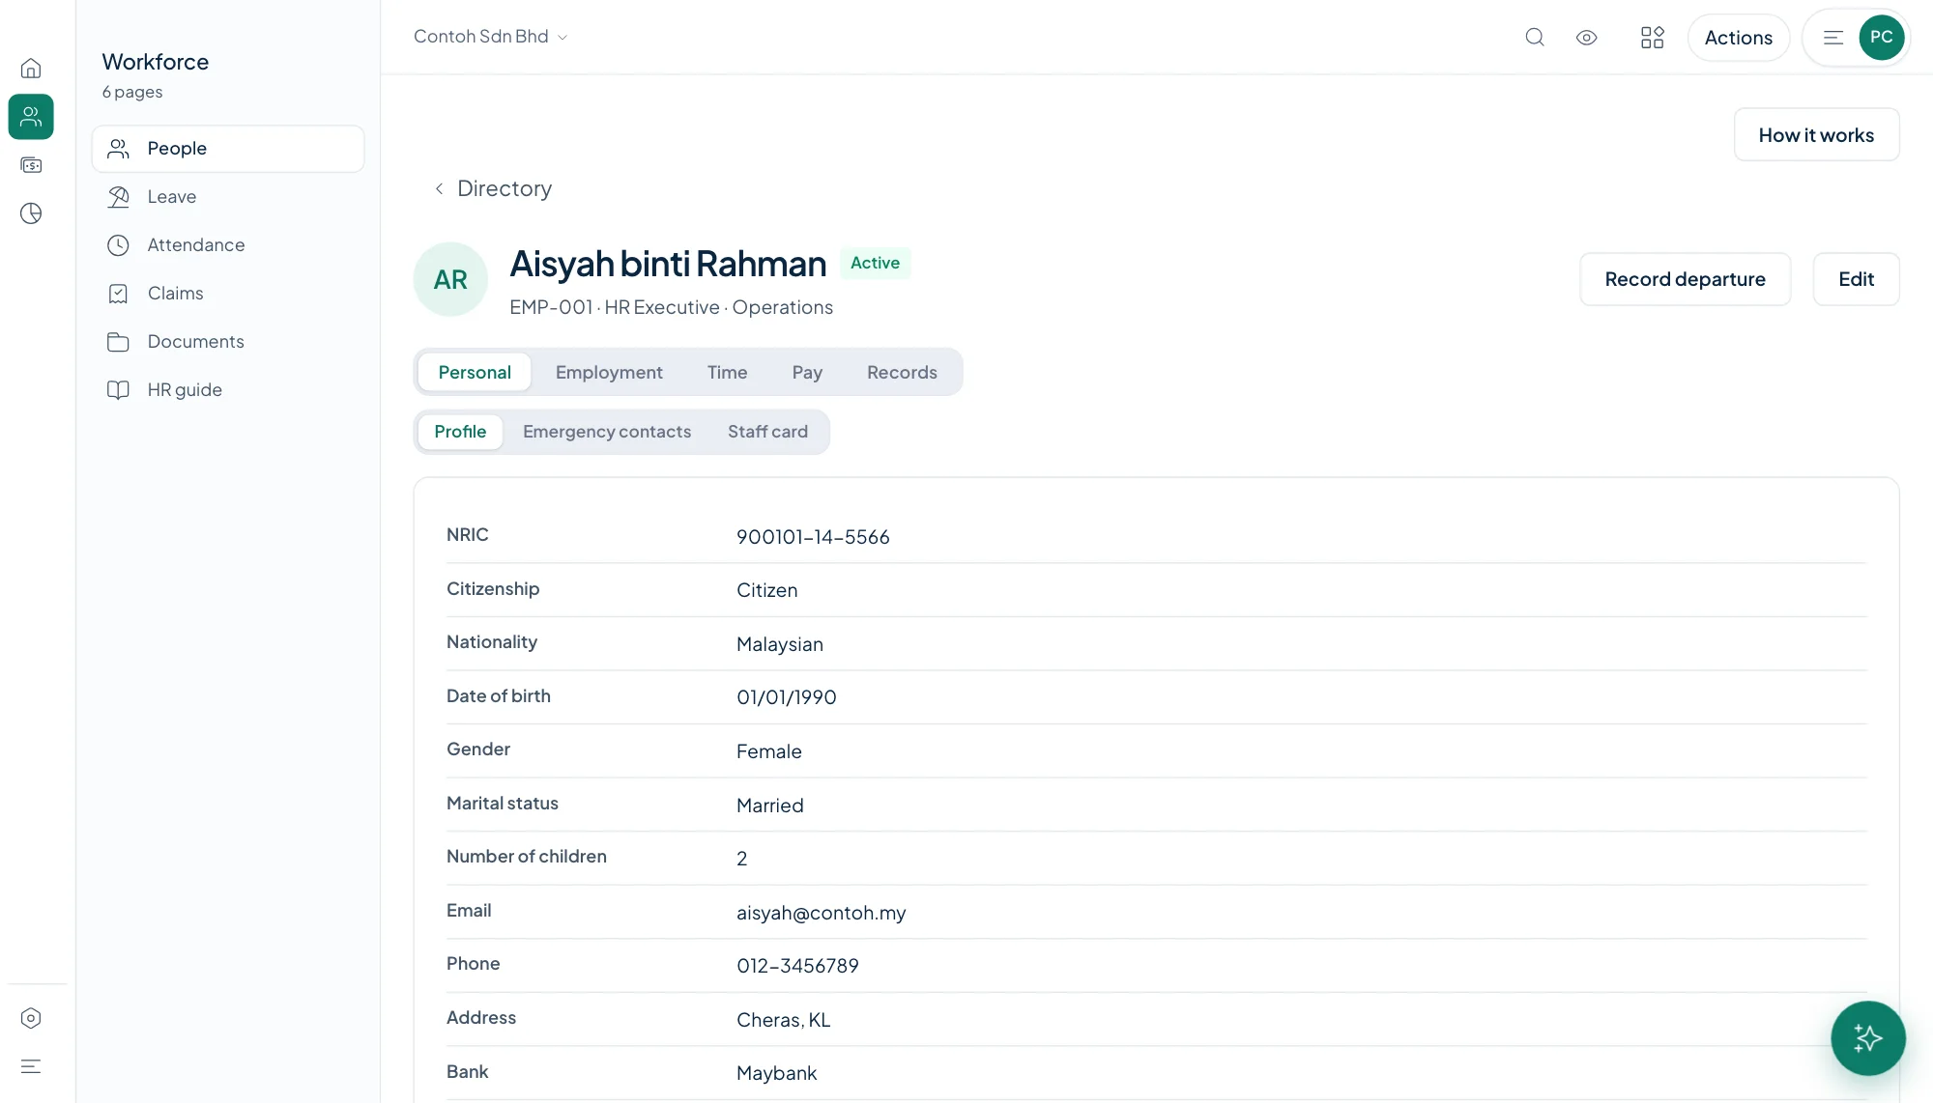
Task: Open Documents page in sidebar
Action: (x=228, y=342)
